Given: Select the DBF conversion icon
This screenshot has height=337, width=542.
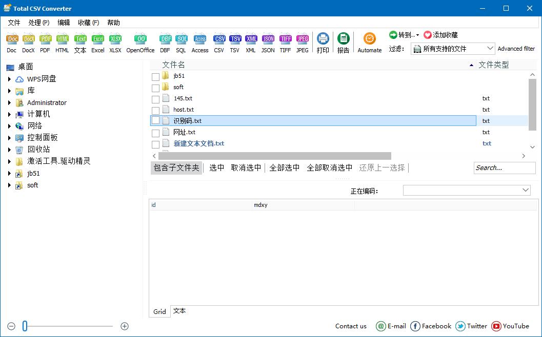Looking at the screenshot, I should point(165,39).
